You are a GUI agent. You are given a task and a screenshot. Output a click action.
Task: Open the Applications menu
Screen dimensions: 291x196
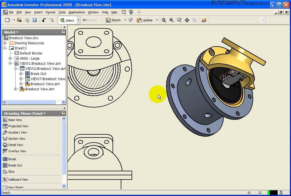[77, 12]
